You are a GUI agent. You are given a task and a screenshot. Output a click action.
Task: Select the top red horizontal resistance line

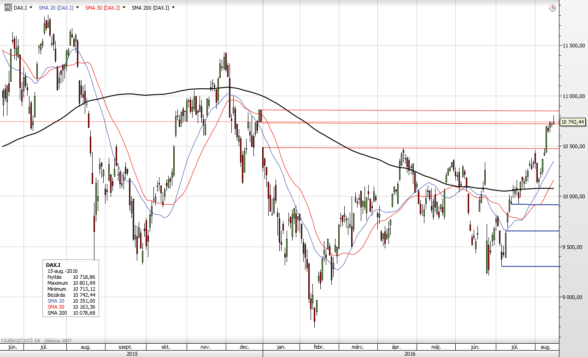pyautogui.click(x=410, y=110)
